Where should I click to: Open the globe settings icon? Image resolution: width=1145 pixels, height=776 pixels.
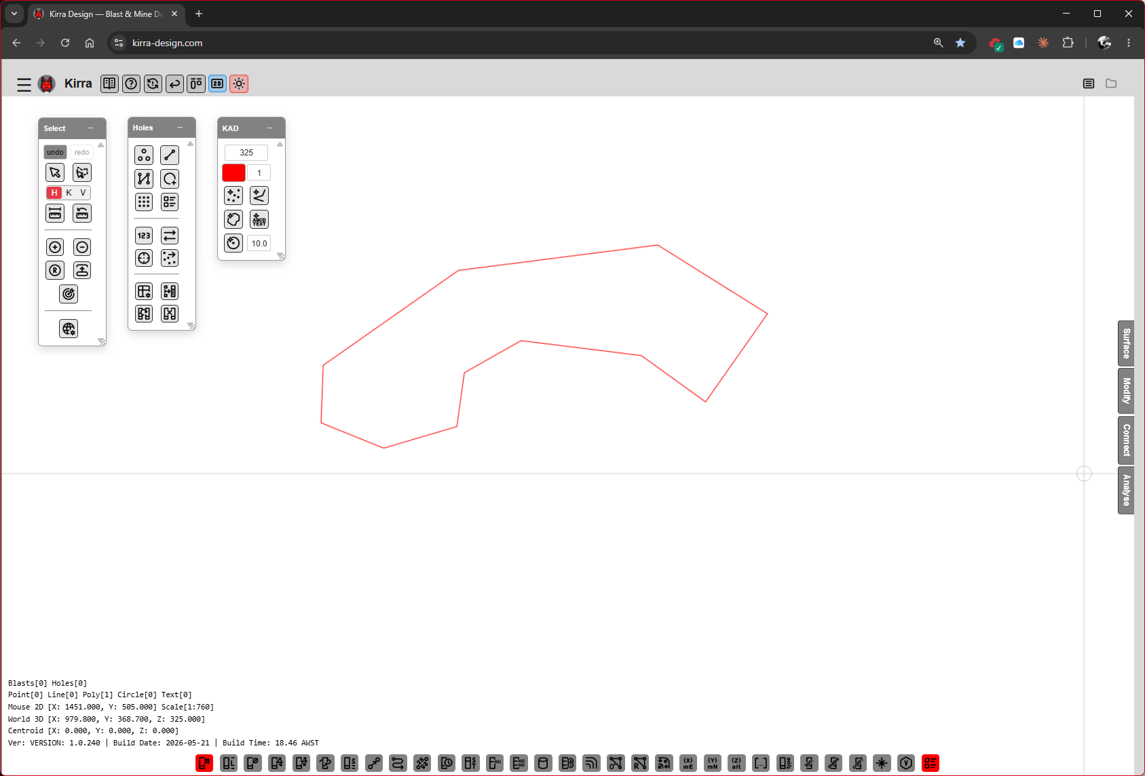tap(69, 329)
